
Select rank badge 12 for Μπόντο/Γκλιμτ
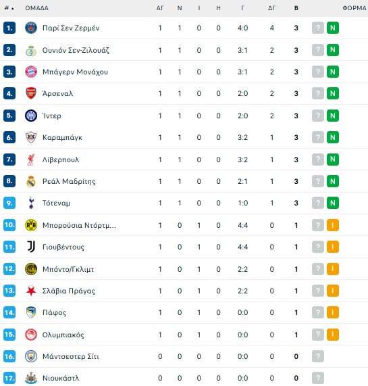(9, 269)
